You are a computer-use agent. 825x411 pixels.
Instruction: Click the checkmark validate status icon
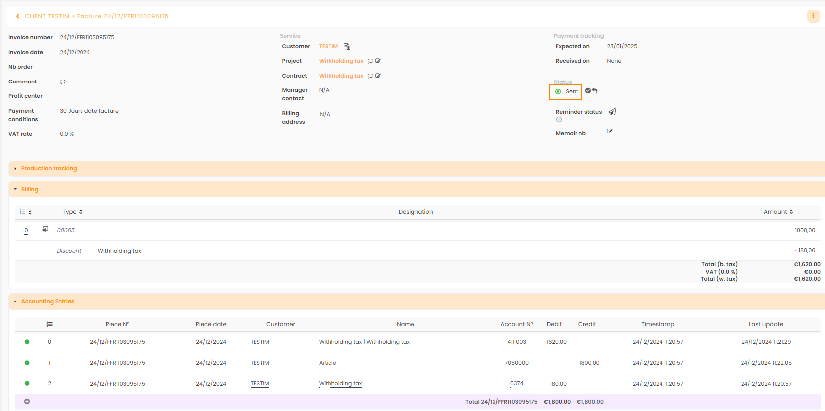588,91
